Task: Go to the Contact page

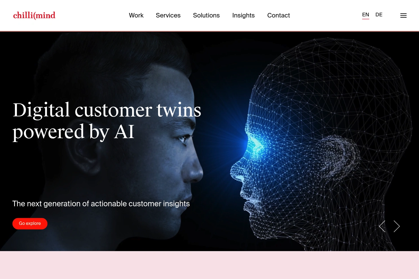Action: [x=278, y=15]
